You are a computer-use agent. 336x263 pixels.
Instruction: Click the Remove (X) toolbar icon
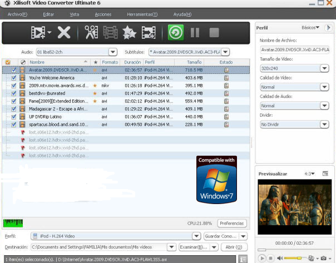(64, 33)
